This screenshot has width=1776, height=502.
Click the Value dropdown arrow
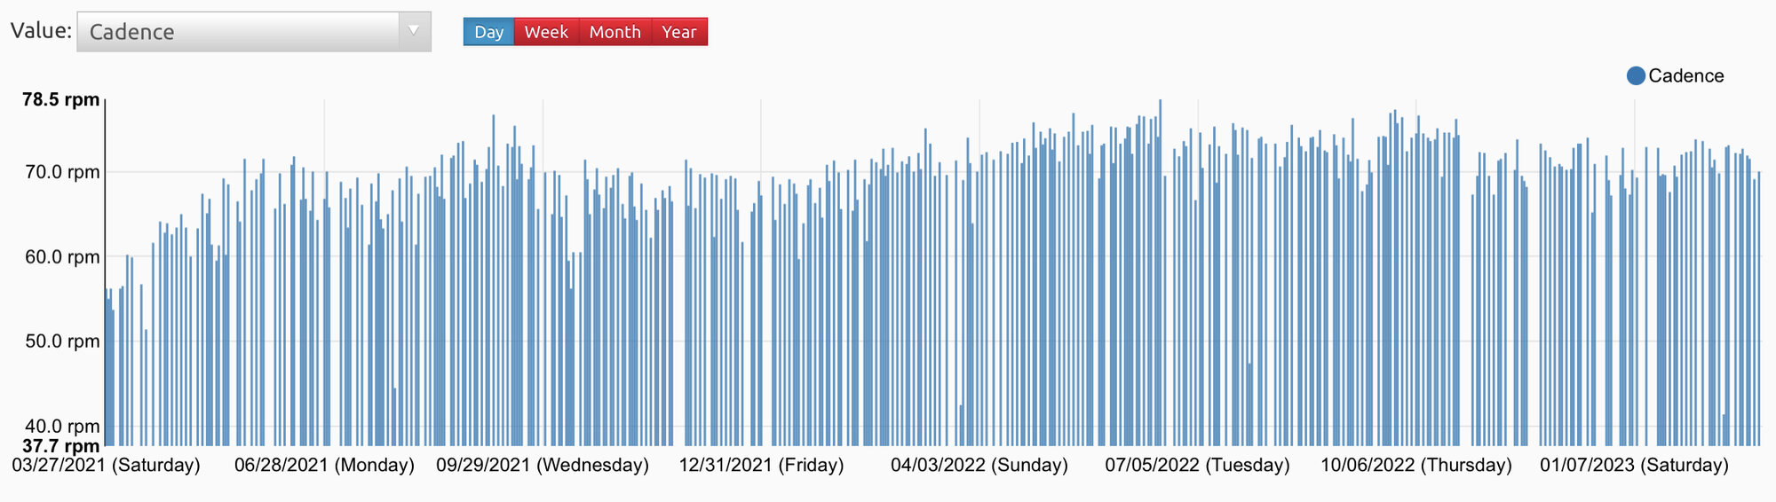413,31
